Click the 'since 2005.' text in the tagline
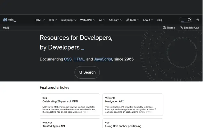The height and width of the screenshot is (128, 205). pos(124,59)
